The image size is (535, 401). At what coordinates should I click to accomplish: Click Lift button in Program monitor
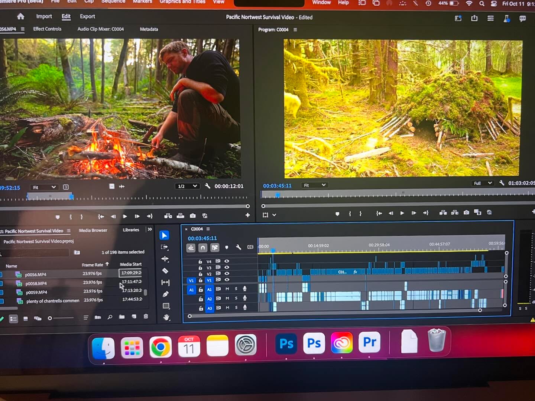coord(443,213)
